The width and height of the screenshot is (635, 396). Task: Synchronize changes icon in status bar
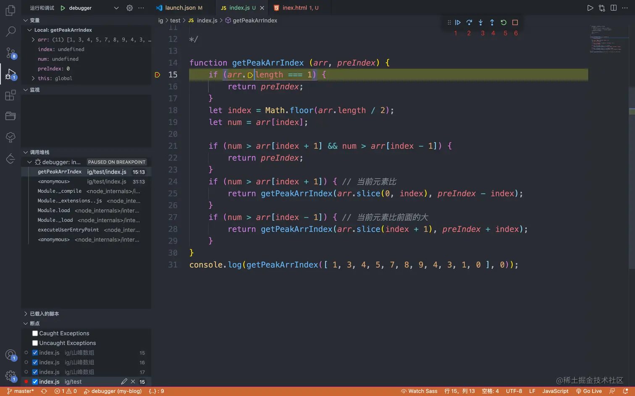(44, 391)
